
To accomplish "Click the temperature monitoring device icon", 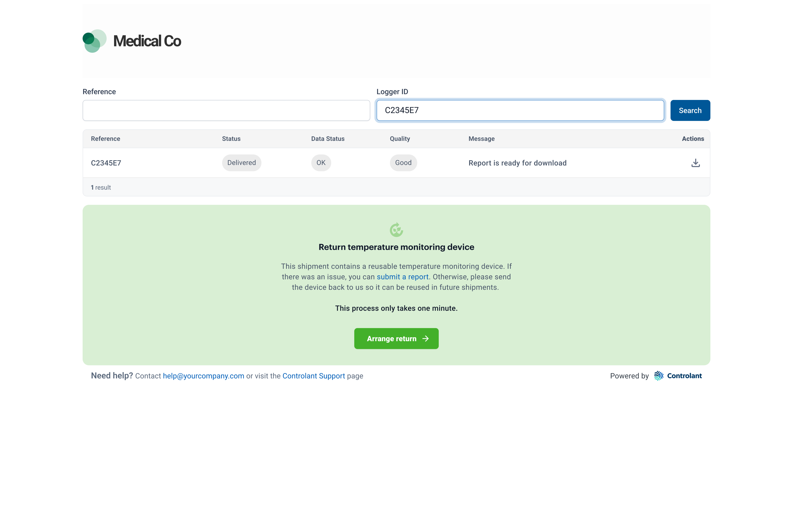I will click(396, 229).
